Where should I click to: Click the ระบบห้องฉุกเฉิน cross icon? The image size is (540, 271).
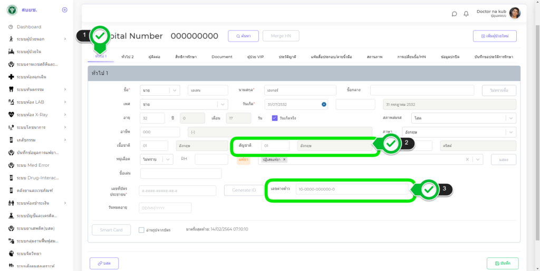point(11,77)
